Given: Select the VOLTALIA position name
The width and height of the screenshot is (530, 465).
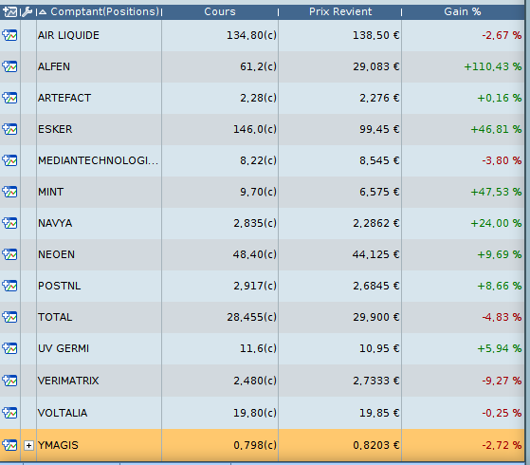Looking at the screenshot, I should (x=63, y=413).
